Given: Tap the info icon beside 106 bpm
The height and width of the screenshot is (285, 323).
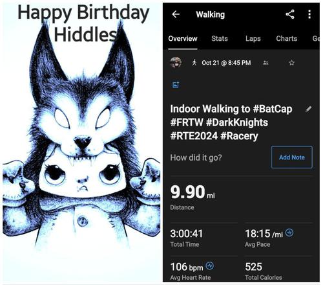Looking at the screenshot, I should tap(209, 266).
